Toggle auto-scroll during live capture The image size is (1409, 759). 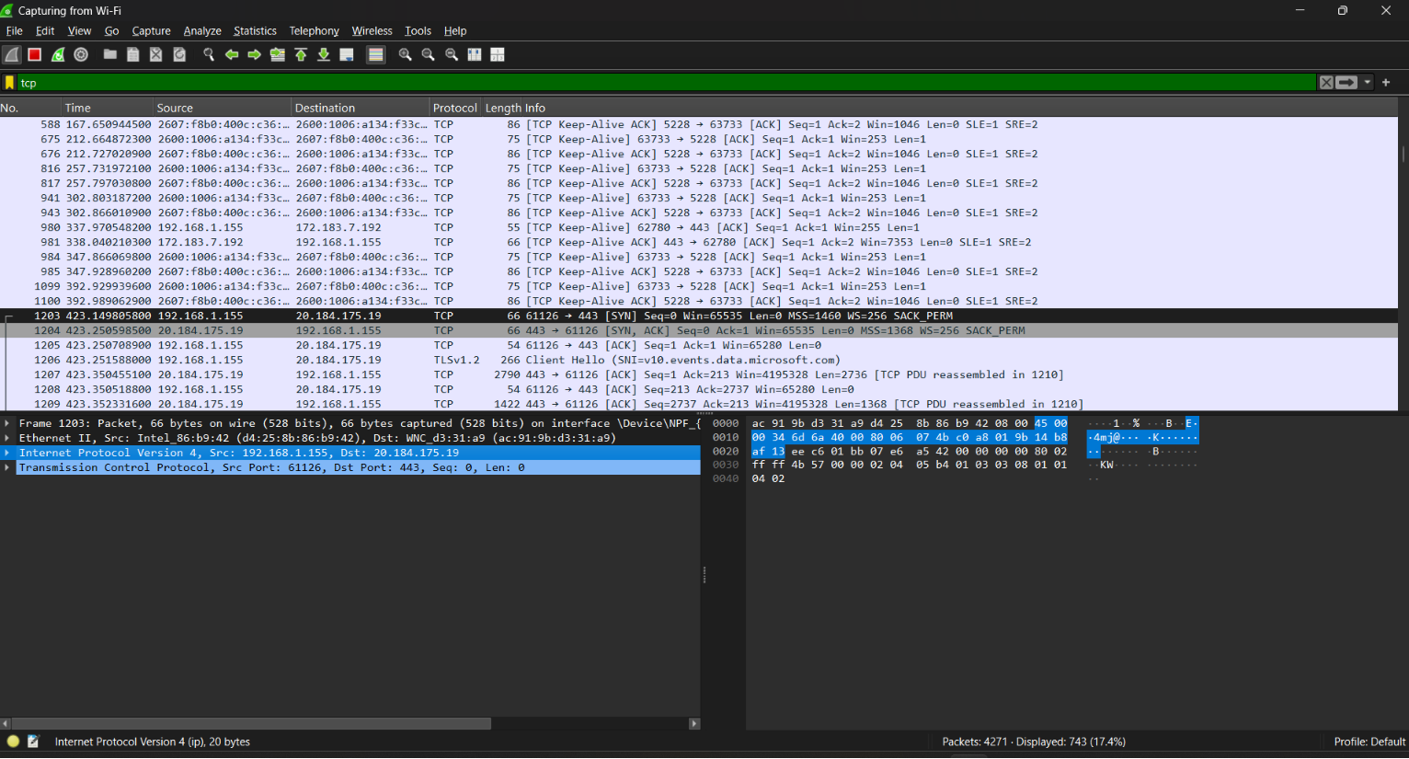tap(347, 55)
